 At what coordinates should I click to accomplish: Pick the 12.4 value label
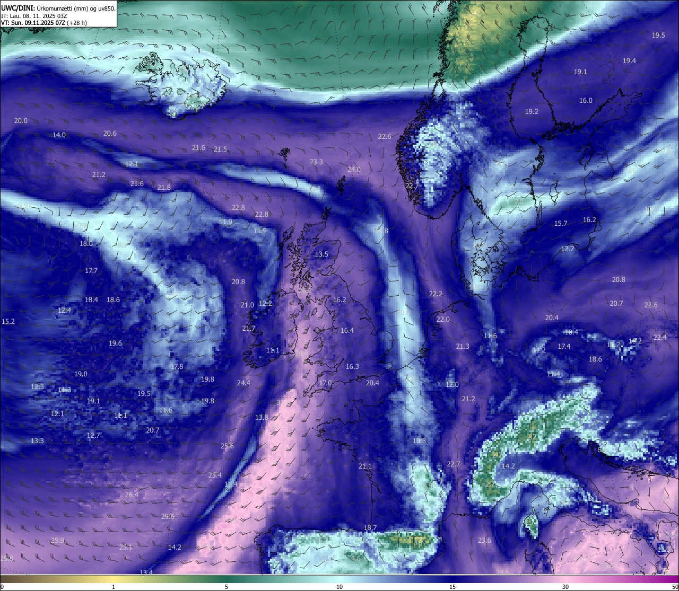point(64,311)
